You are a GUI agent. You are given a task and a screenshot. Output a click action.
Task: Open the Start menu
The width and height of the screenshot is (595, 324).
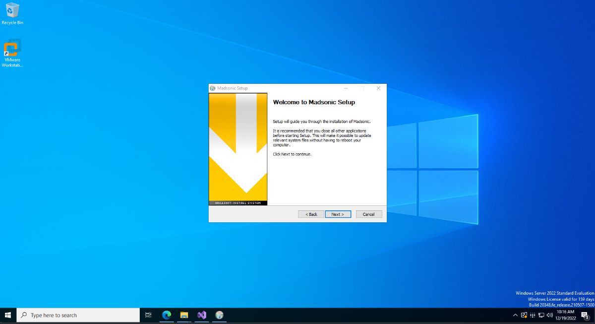pos(8,315)
